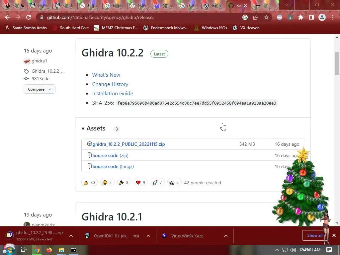Open What's New link
Image resolution: width=340 pixels, height=255 pixels.
tap(106, 75)
